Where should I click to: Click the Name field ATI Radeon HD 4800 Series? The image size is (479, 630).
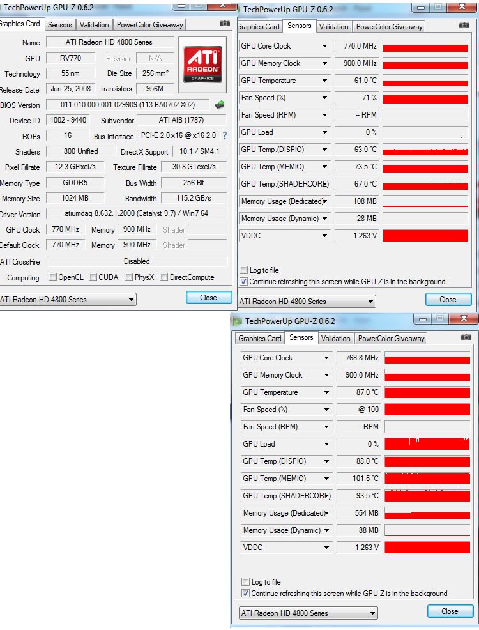coord(110,42)
